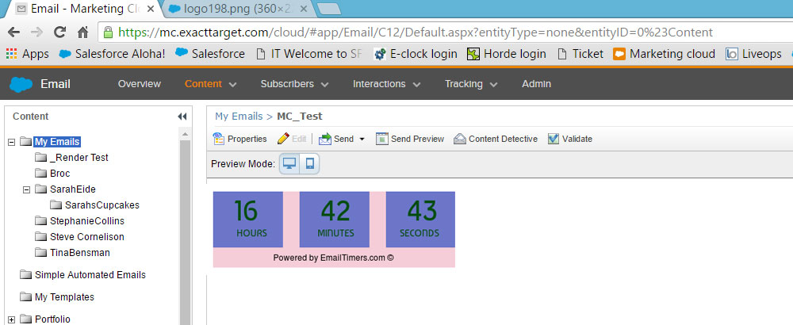
Task: Open the _Render Test folder
Action: pyautogui.click(x=79, y=158)
